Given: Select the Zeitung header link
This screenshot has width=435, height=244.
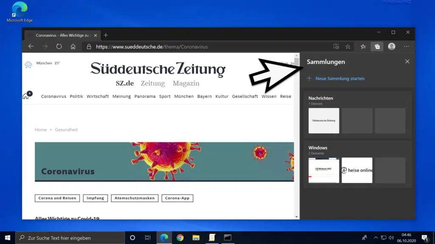Looking at the screenshot, I should point(153,83).
